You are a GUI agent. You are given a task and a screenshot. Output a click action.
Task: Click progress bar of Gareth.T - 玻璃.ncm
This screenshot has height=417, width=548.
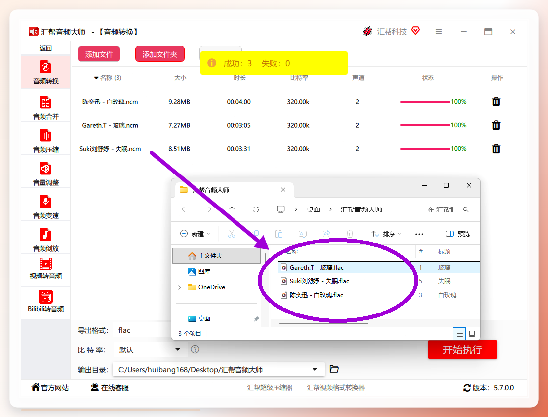coord(425,125)
